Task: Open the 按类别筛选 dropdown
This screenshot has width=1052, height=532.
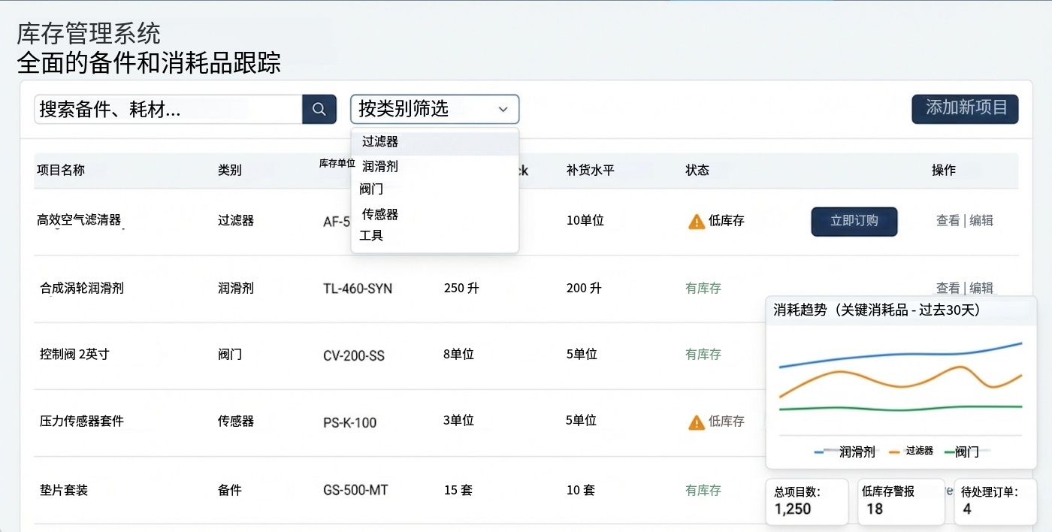Action: click(x=434, y=109)
